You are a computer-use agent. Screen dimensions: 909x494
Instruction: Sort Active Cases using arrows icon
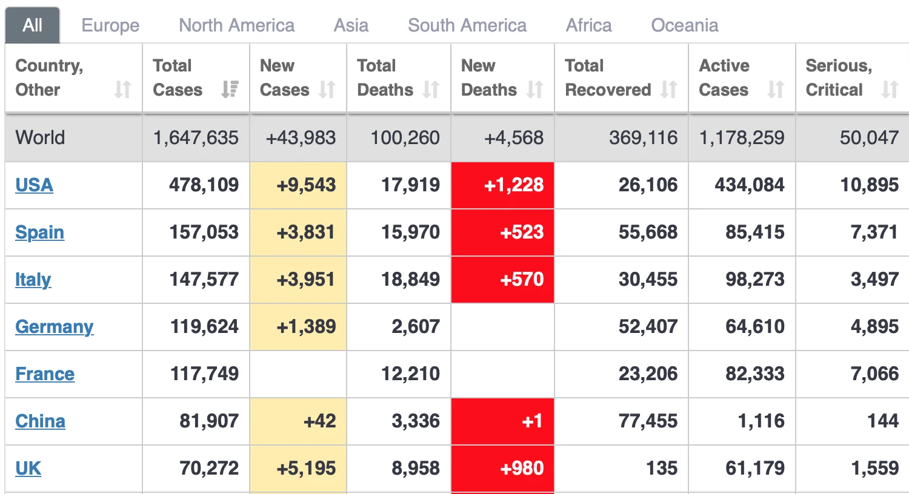point(776,90)
